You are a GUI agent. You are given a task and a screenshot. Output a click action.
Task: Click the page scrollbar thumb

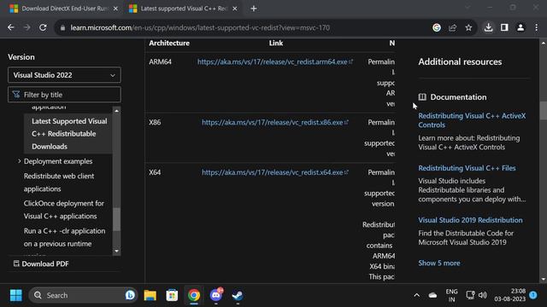(x=544, y=111)
